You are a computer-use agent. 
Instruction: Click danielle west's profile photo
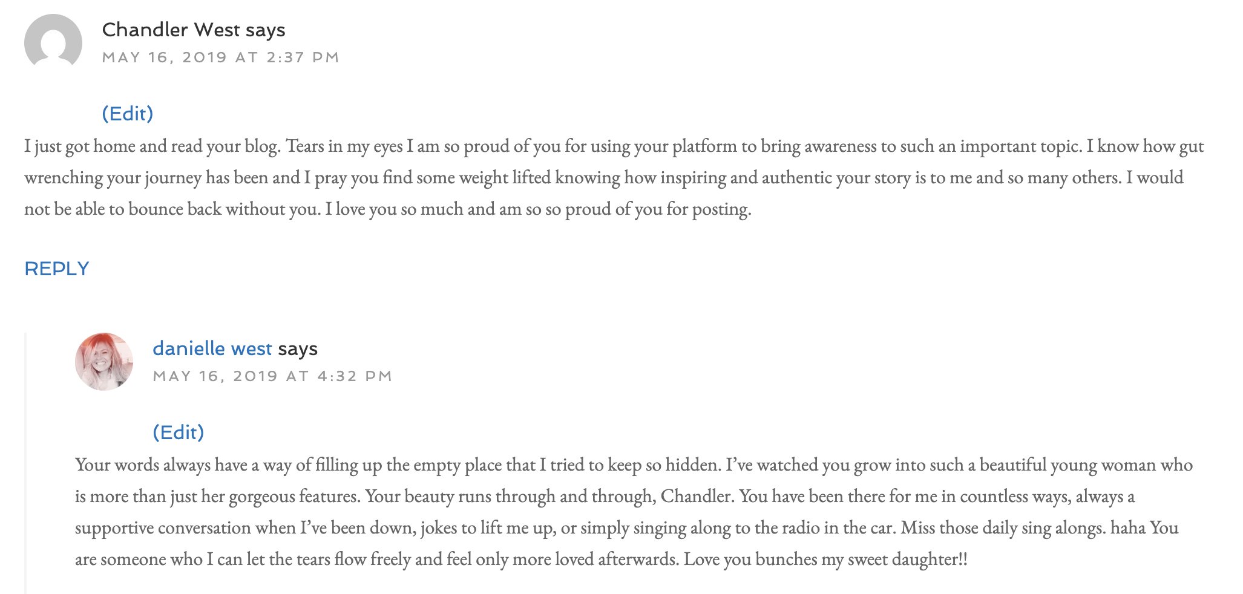[104, 361]
